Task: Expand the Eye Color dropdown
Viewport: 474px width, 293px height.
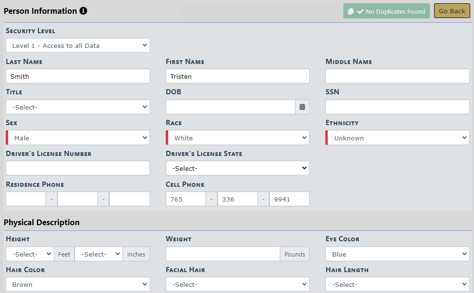Action: point(398,254)
